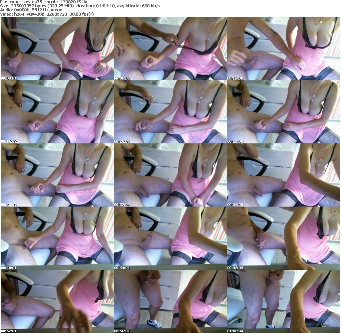Open the frame thumbnail stamped 00:28:05
Screen dimensions: 341x333
(57, 175)
